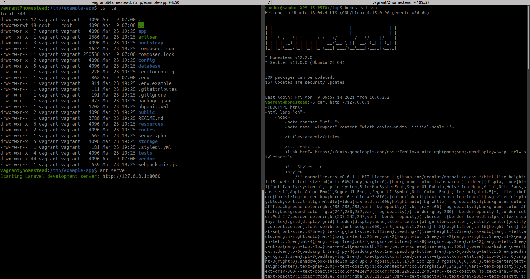Click the left terminal pane menu icon
530x279 pixels.
tap(3, 2)
